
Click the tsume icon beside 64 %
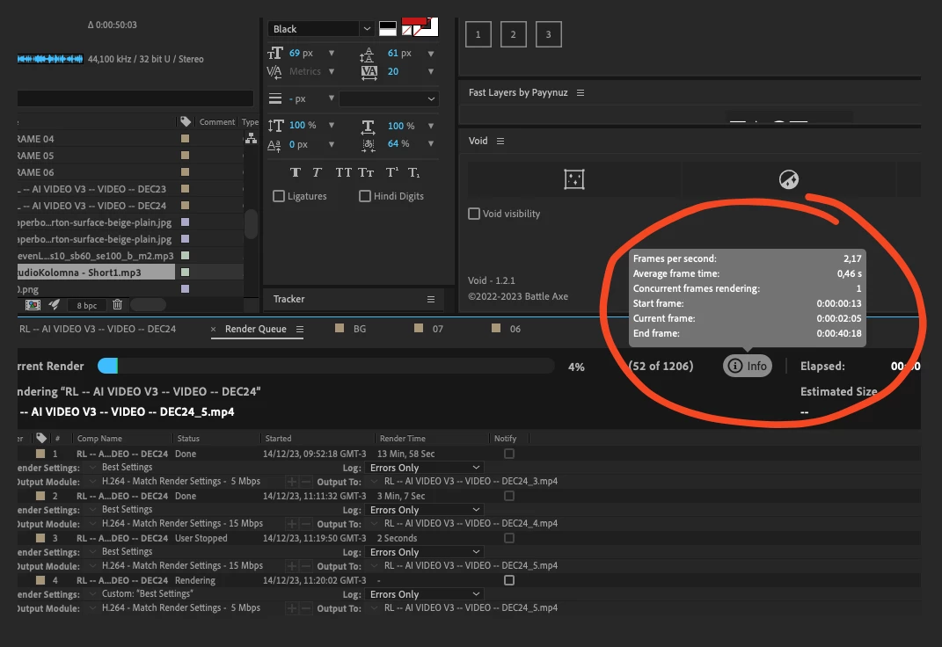369,144
